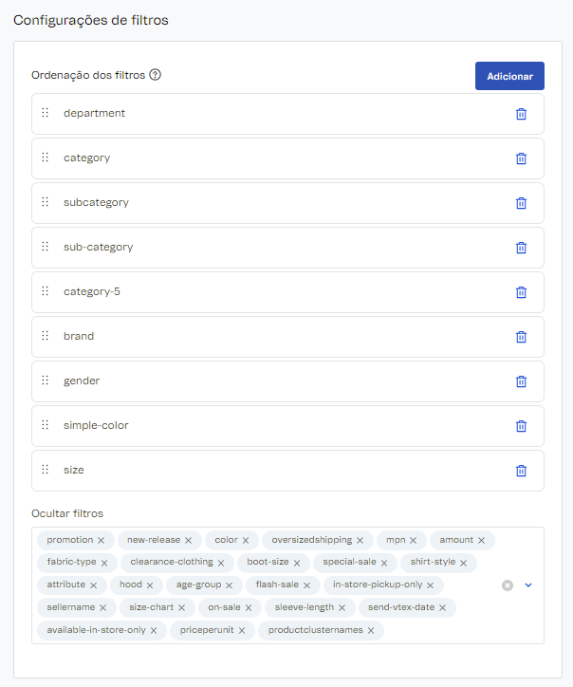
Task: Delete the category-5 filter row
Action: (x=521, y=292)
